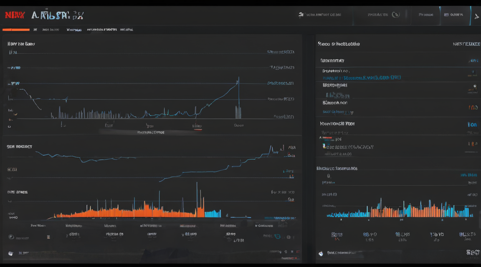Click the blue ring icon below the left charts
The height and width of the screenshot is (267, 481).
tap(278, 237)
